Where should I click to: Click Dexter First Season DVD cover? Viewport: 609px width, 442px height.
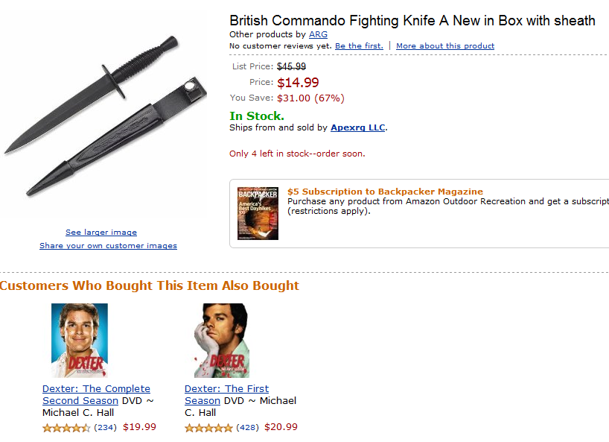click(221, 340)
